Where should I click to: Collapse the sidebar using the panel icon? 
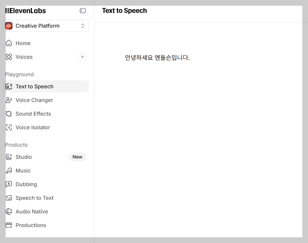tap(83, 11)
